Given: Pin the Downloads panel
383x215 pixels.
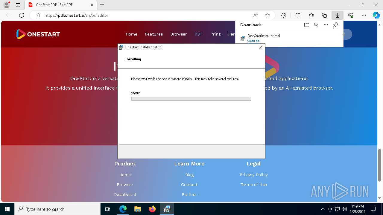Looking at the screenshot, I should [x=335, y=25].
